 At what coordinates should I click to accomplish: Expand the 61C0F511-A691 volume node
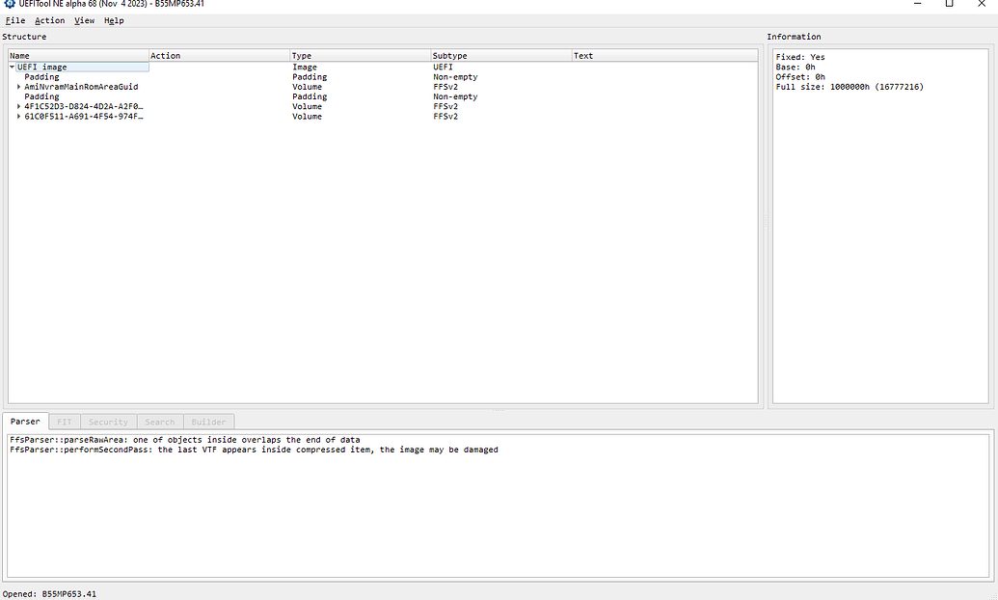pos(17,116)
